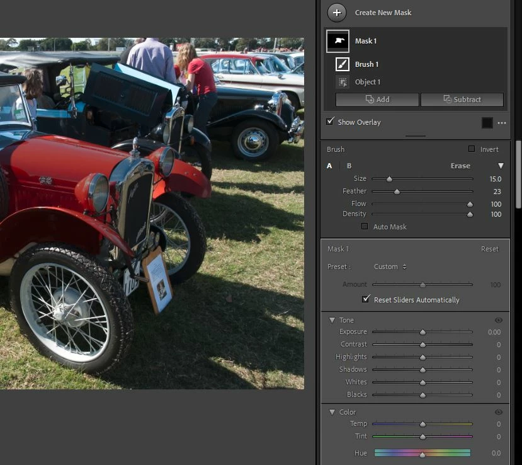Click the Density value 100
Image resolution: width=522 pixels, height=465 pixels.
click(x=496, y=214)
